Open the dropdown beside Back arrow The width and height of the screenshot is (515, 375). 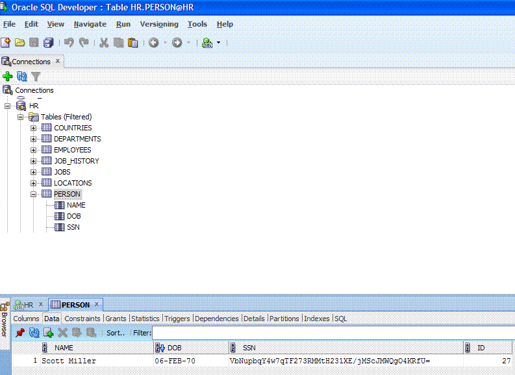click(165, 43)
